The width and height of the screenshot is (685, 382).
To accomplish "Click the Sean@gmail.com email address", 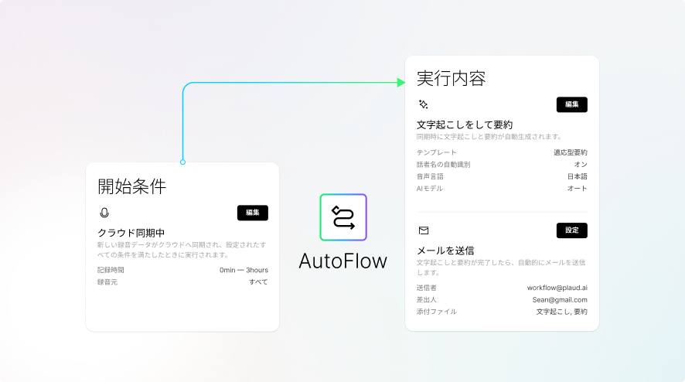I will pos(558,300).
